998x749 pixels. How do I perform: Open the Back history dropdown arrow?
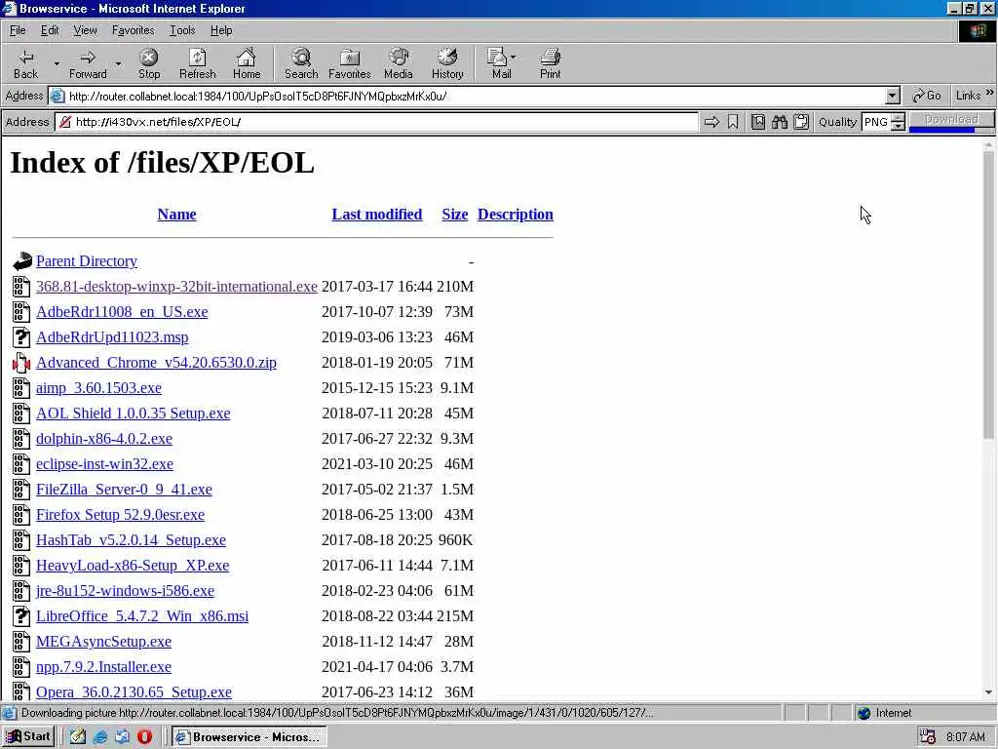pyautogui.click(x=56, y=63)
